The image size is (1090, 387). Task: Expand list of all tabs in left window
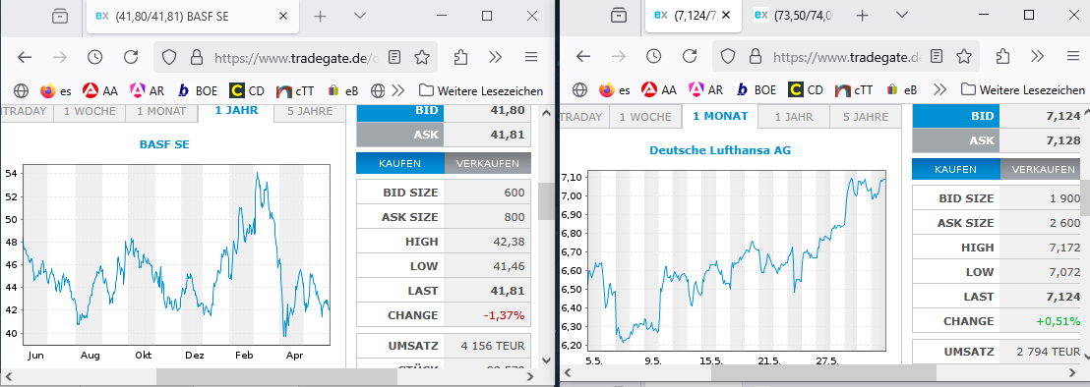(359, 16)
